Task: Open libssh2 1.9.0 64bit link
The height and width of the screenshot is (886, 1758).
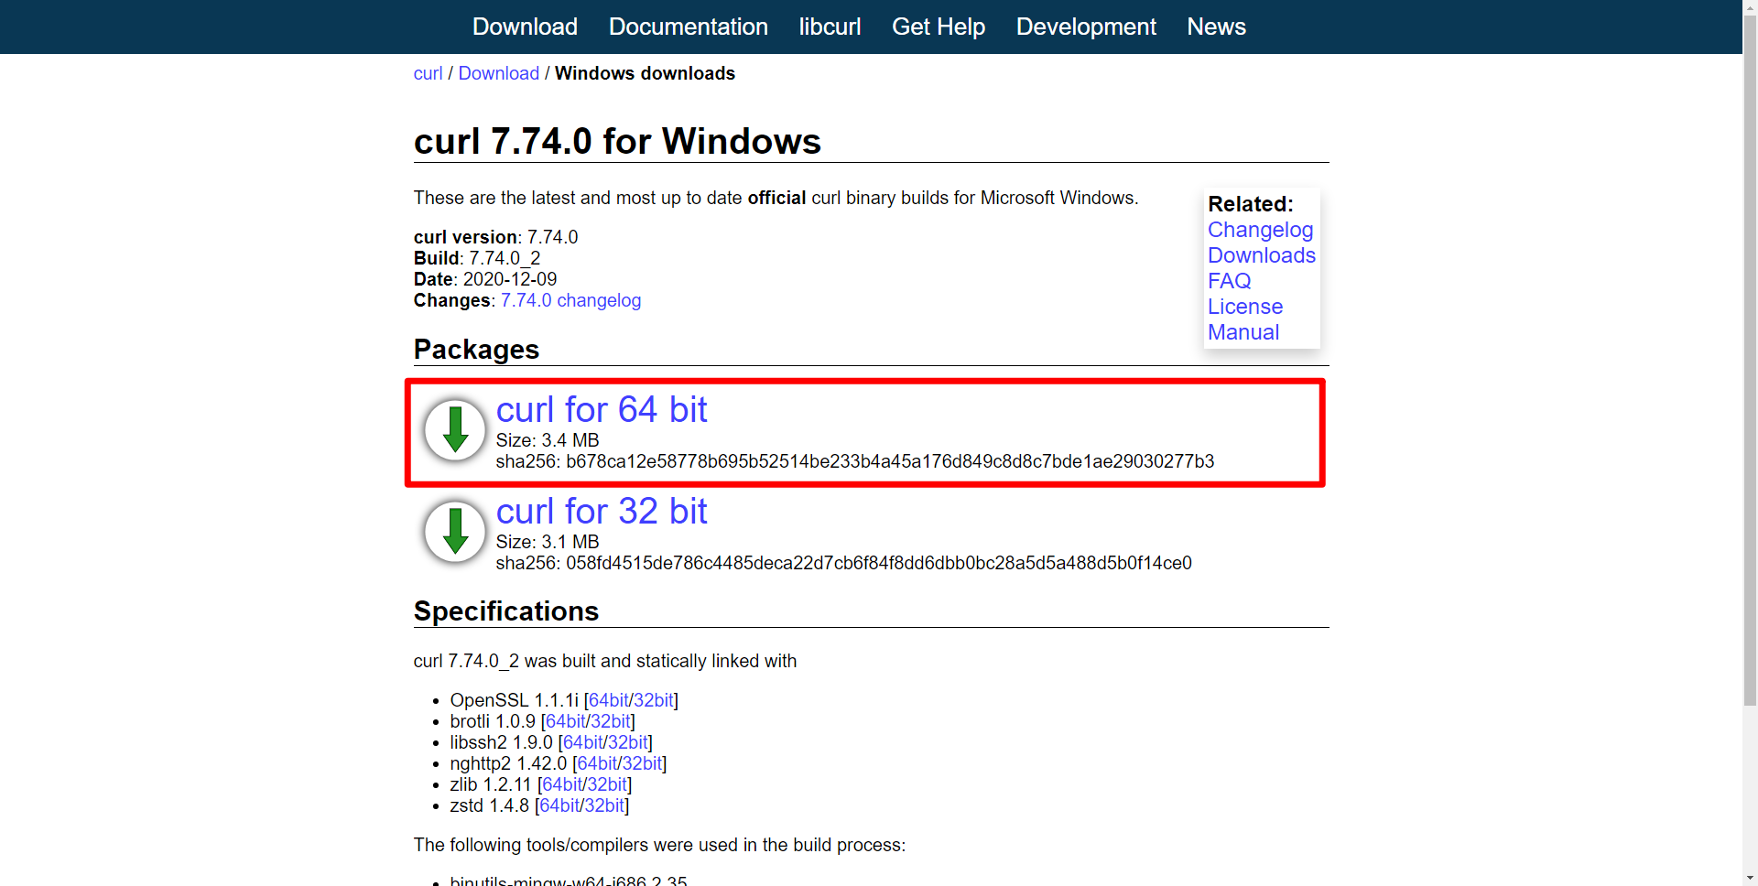Action: click(583, 742)
